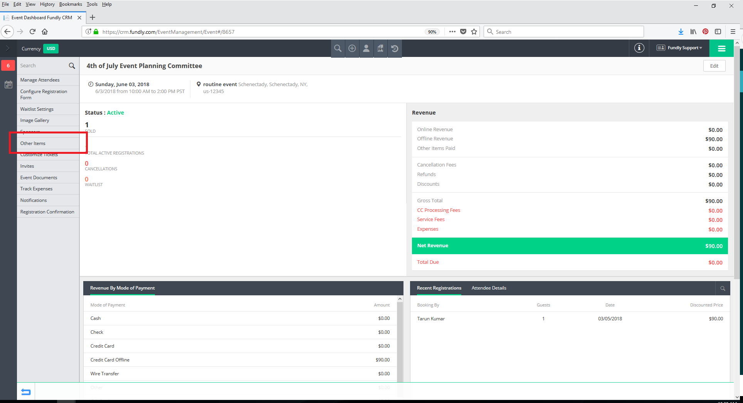
Task: Click the blue back arrow at the bottom left
Action: tap(26, 392)
